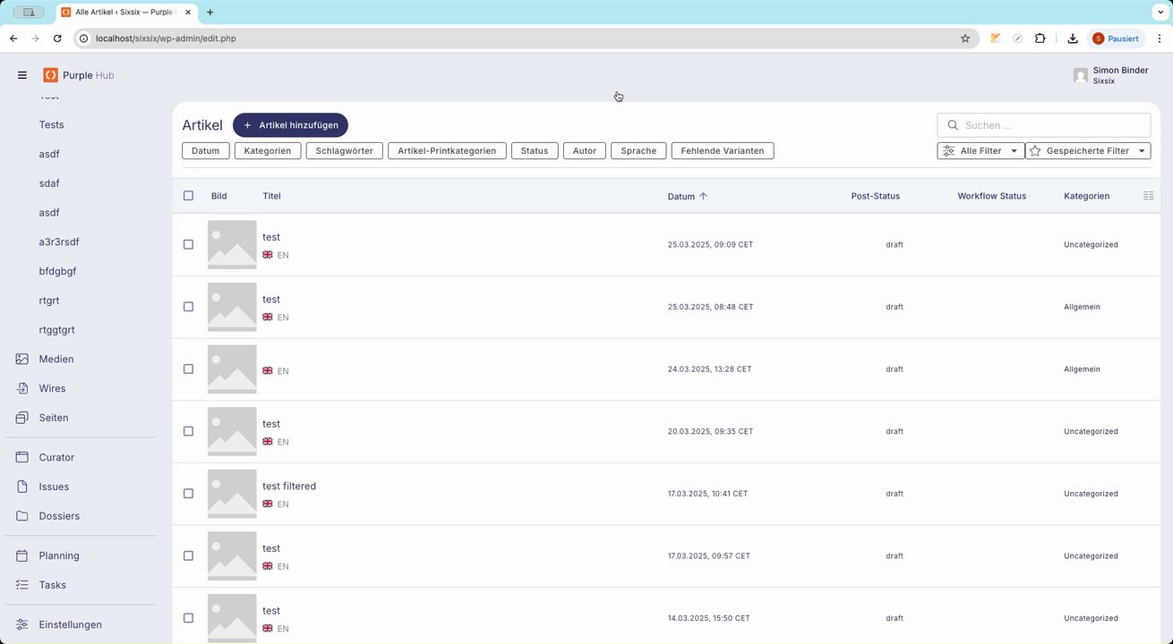This screenshot has width=1173, height=644.
Task: Bookmark this page with the star icon
Action: click(965, 38)
